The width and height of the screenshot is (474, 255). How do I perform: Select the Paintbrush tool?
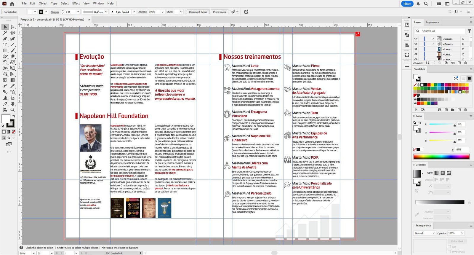(12, 50)
